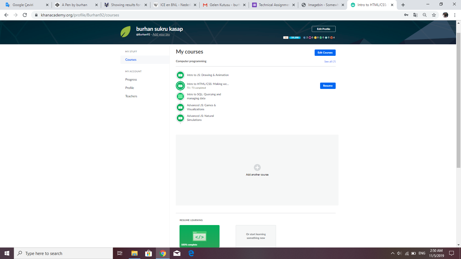Open Advanced JS: Natural Simulations link
The image size is (461, 259).
(x=200, y=118)
